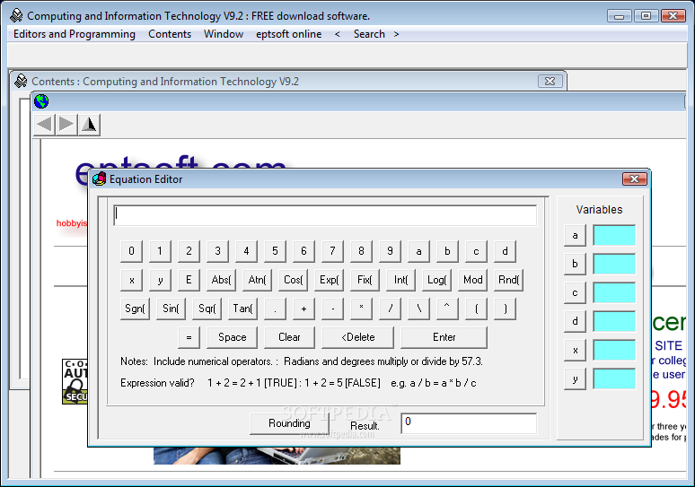Click the up triangle navigation icon
The image size is (695, 487).
[x=89, y=125]
